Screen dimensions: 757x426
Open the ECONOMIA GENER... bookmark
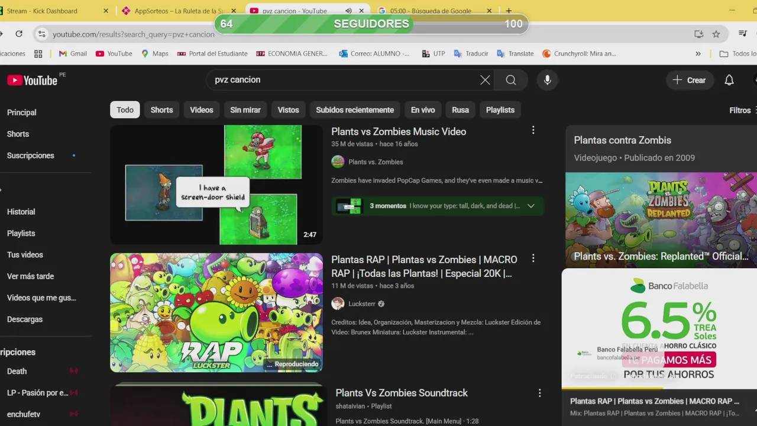[x=292, y=53]
